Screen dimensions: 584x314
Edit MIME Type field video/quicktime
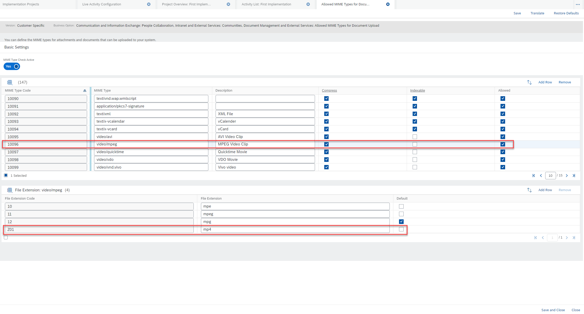point(151,152)
